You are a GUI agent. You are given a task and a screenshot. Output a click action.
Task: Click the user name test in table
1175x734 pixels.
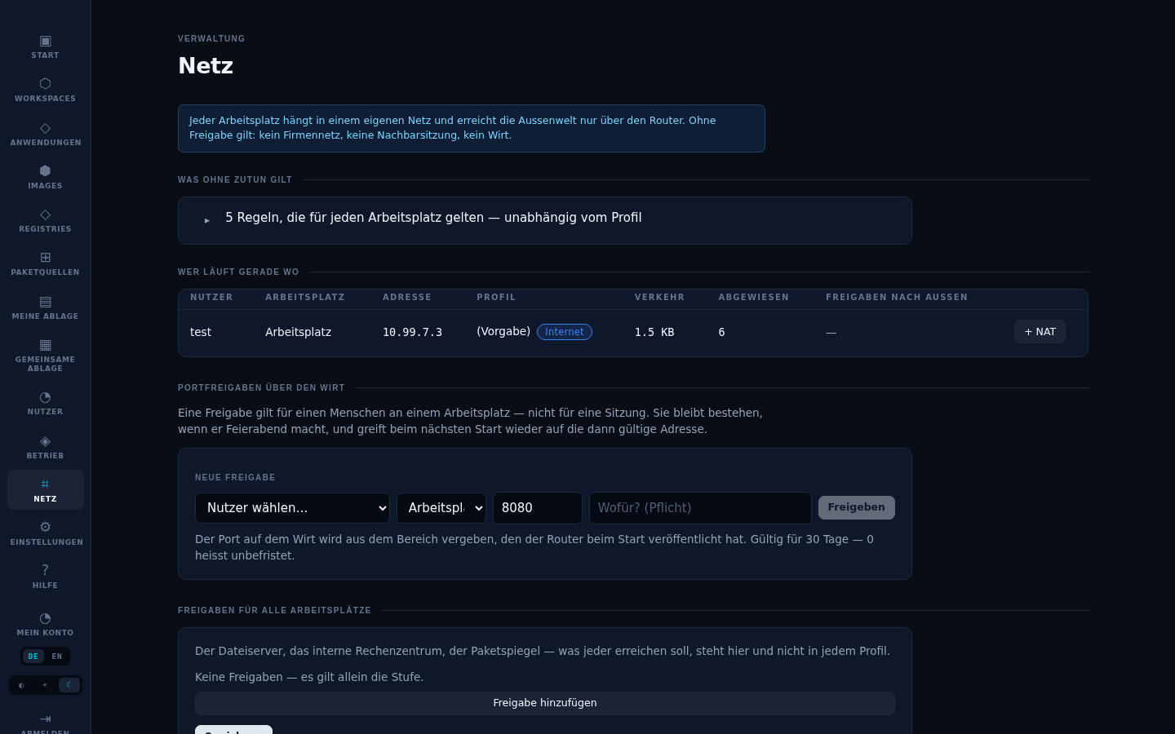pos(201,332)
